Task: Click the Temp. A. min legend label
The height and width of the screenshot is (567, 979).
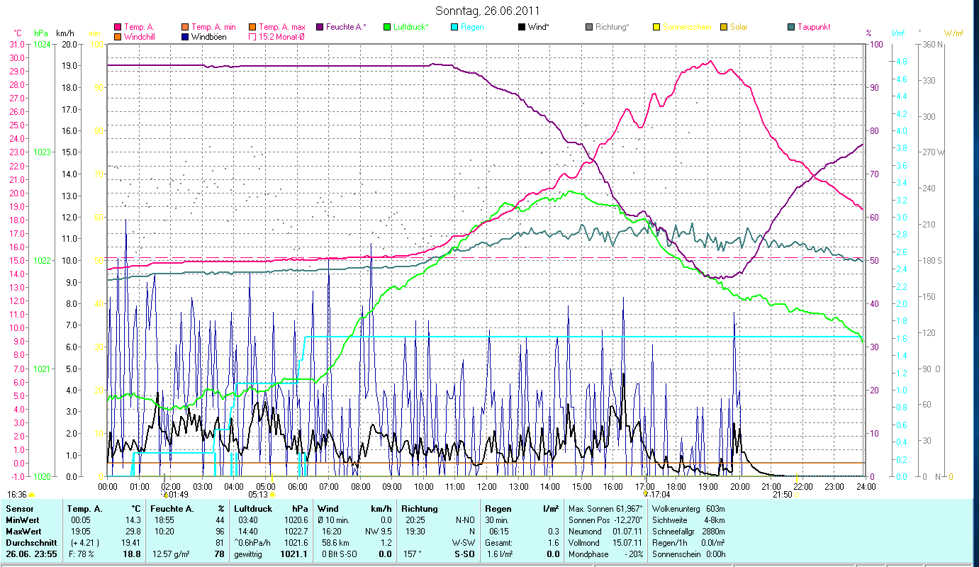Action: tap(214, 27)
